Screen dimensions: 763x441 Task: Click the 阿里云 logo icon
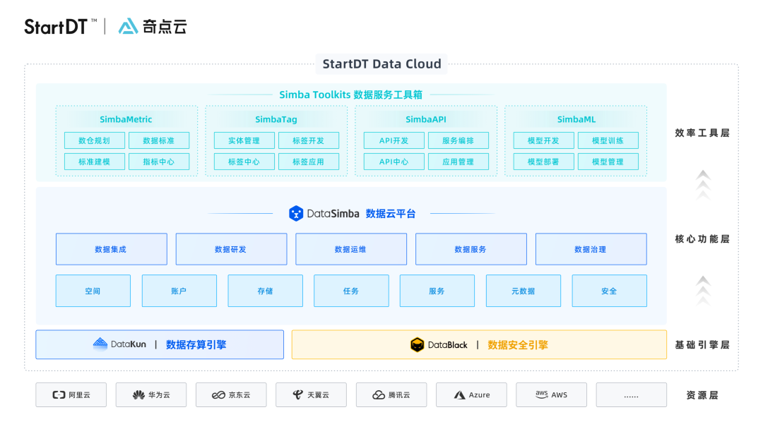pyautogui.click(x=59, y=395)
